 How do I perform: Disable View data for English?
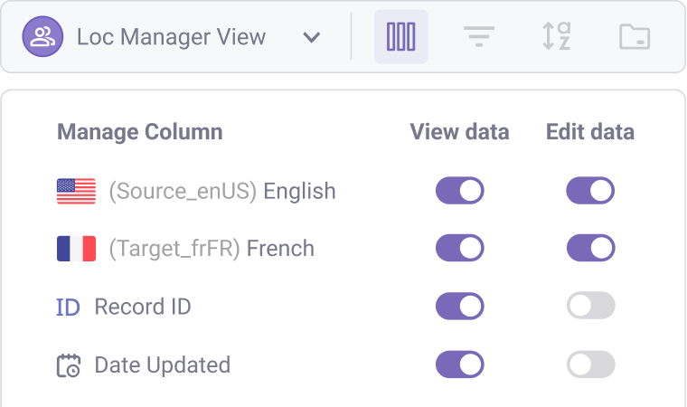[x=459, y=191]
